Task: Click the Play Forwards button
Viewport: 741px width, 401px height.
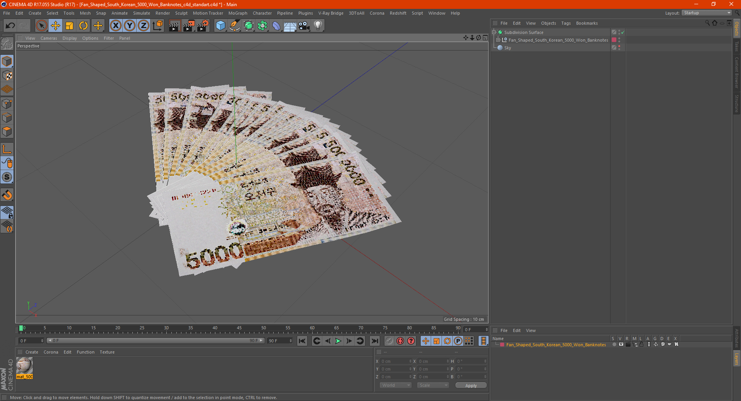Action: pos(338,341)
